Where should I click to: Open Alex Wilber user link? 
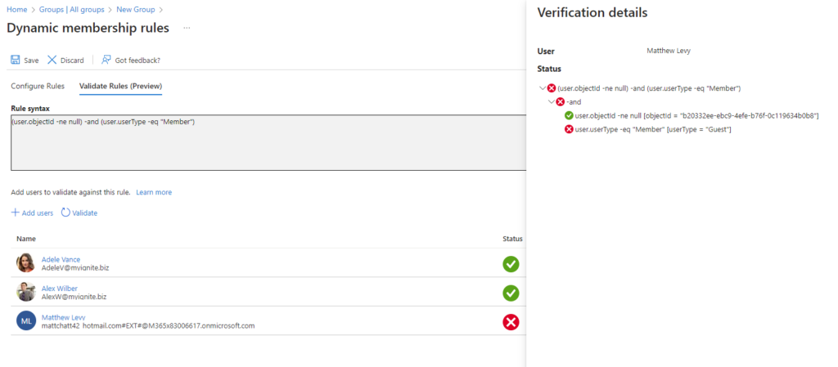coord(59,288)
